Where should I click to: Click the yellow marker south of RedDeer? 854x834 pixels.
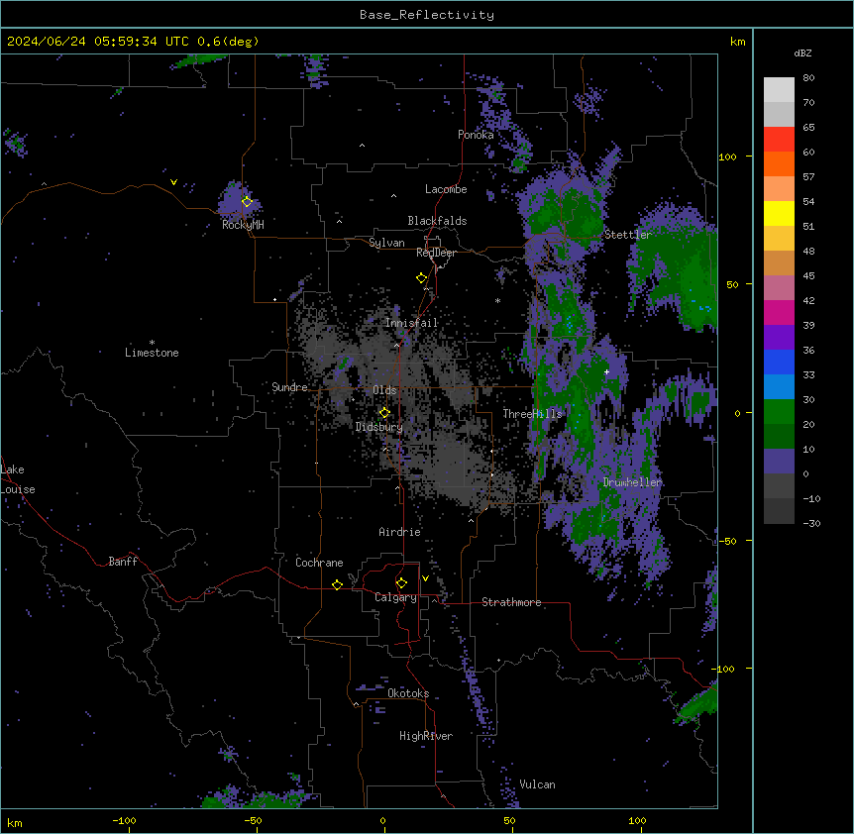421,278
